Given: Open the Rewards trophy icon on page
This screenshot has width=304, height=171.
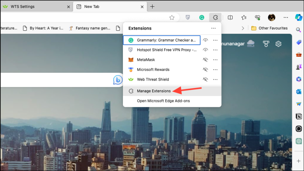Looking at the screenshot, I should click(266, 44).
